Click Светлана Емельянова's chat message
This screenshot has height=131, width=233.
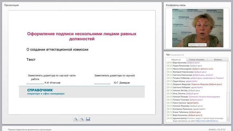(190, 75)
